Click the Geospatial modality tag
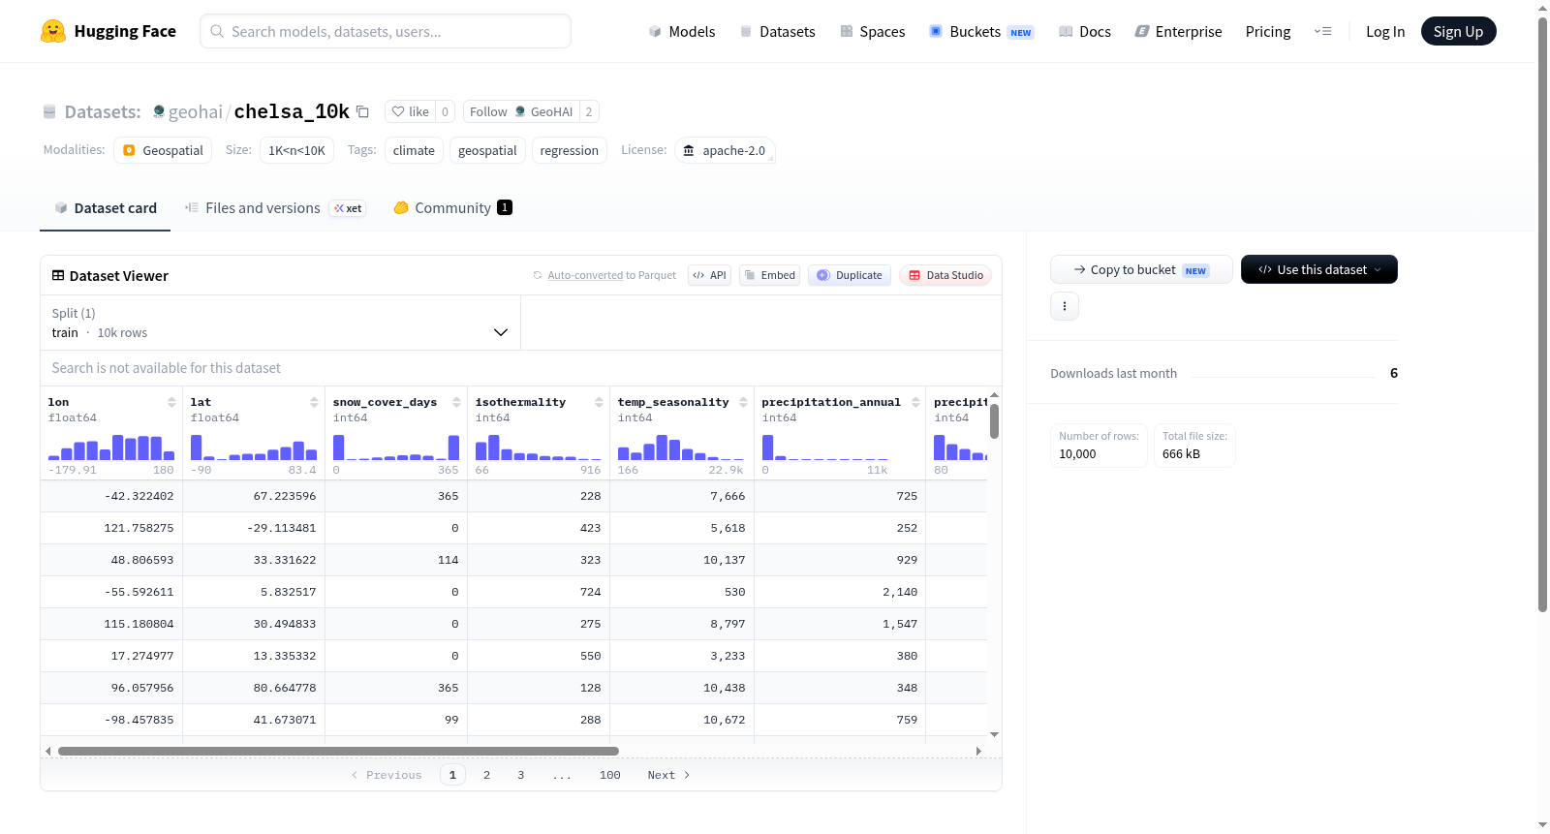 click(x=163, y=150)
